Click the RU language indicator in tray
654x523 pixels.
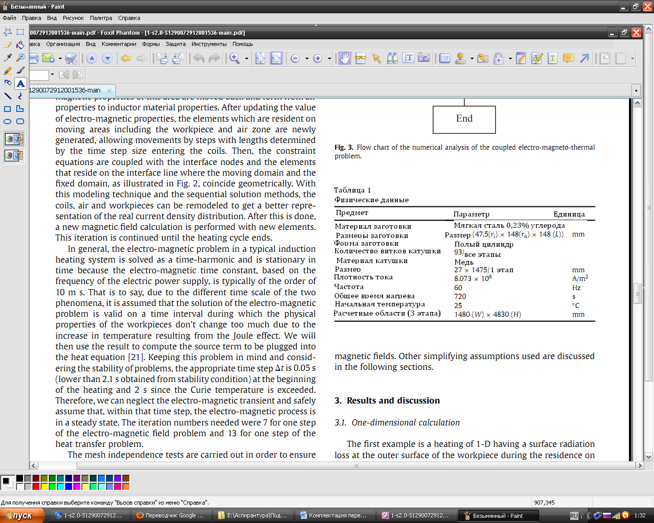574,516
